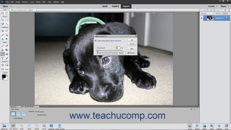Open layer blend mode Normal dropdown
231x130 pixels.
pos(207,13)
